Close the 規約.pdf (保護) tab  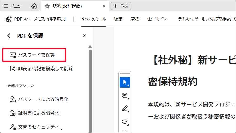[x=104, y=6]
